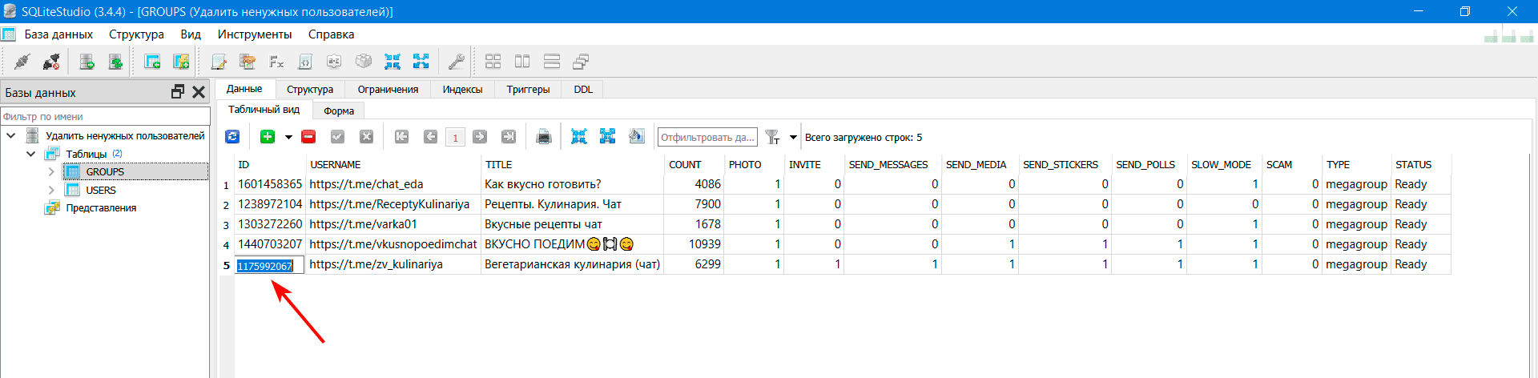Screen dimensions: 1538x378
Task: Click the populate table icon
Action: 637,137
